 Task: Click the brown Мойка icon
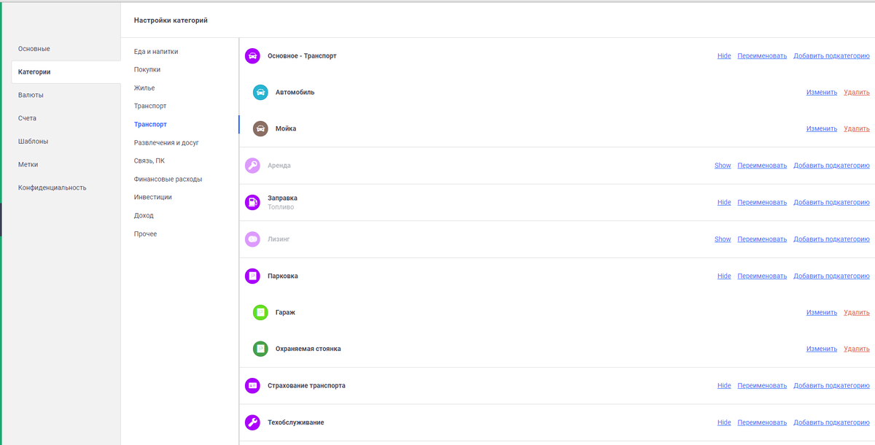pos(260,128)
